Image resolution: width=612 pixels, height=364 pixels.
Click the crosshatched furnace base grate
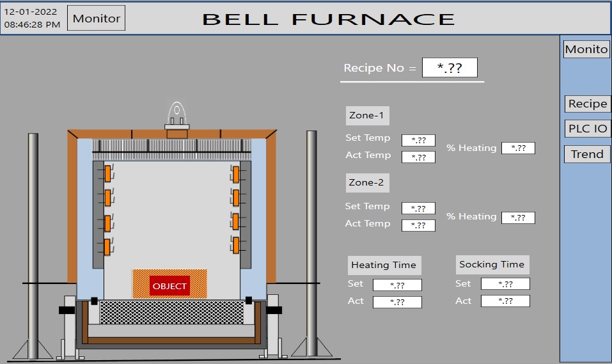172,312
